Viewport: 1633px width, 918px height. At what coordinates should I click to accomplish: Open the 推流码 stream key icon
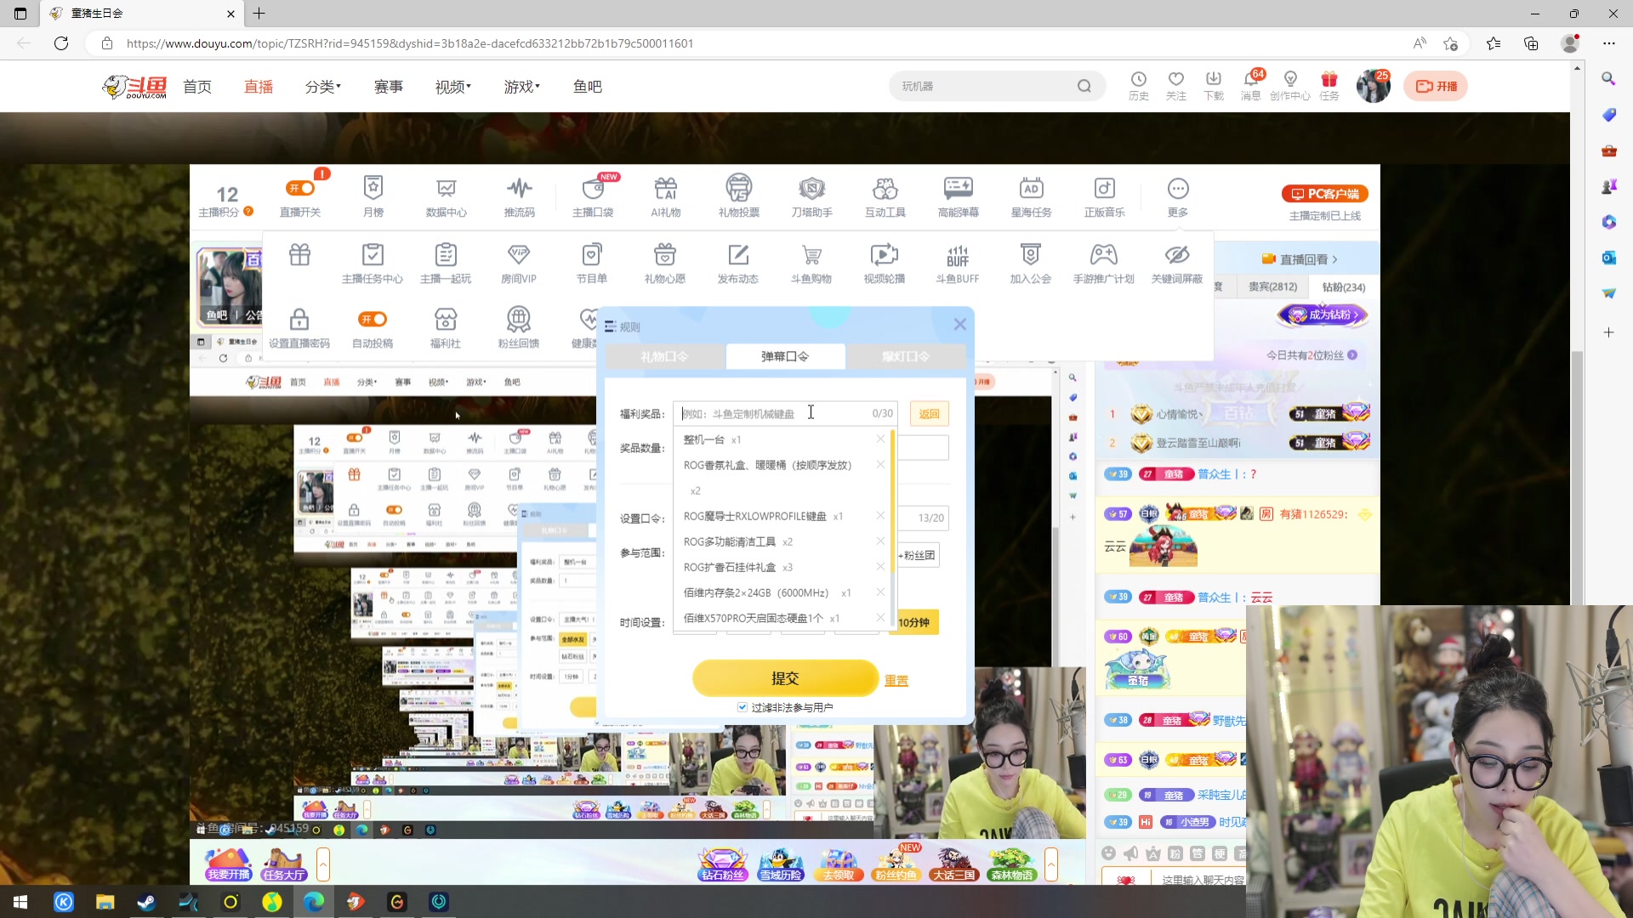point(520,195)
